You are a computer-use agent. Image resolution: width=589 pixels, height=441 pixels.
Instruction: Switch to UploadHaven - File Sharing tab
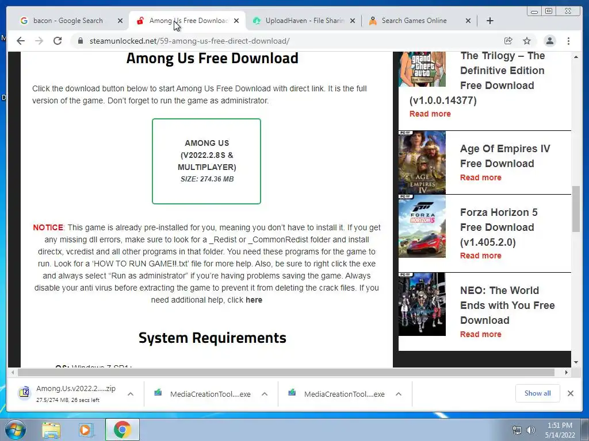coord(304,21)
